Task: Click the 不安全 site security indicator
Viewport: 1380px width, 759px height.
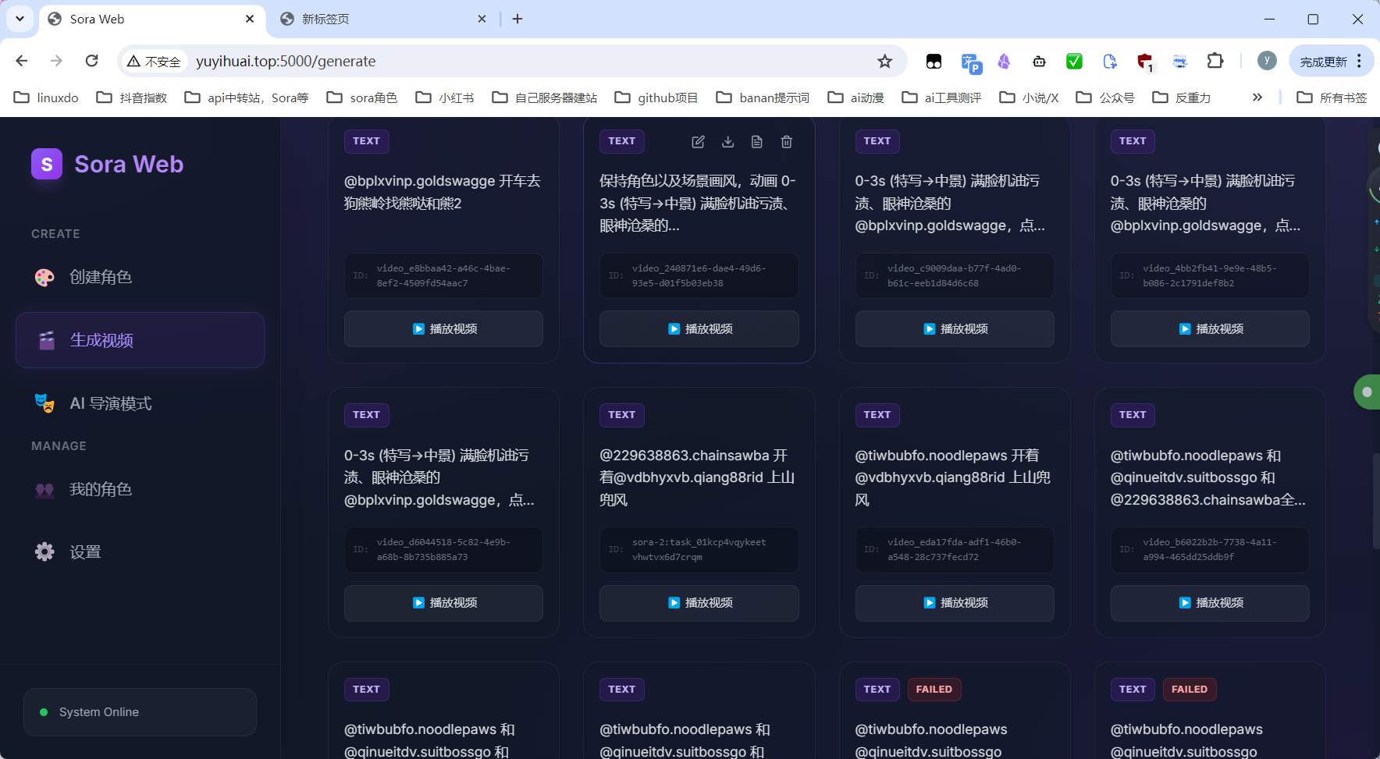Action: [x=155, y=61]
